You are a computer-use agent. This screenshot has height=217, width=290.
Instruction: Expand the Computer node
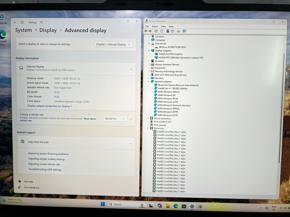click(149, 40)
